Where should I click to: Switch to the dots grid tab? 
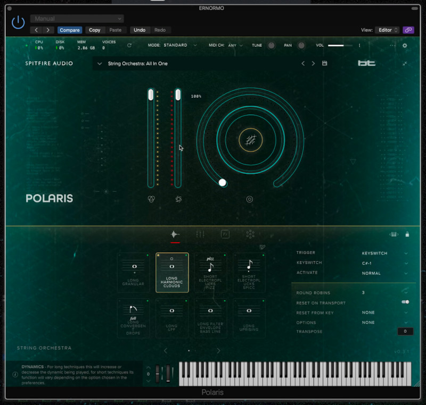(x=250, y=234)
